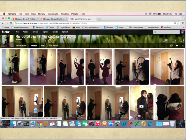Open the View menu
Viewport: 186px width, 140px height.
click(33, 14)
